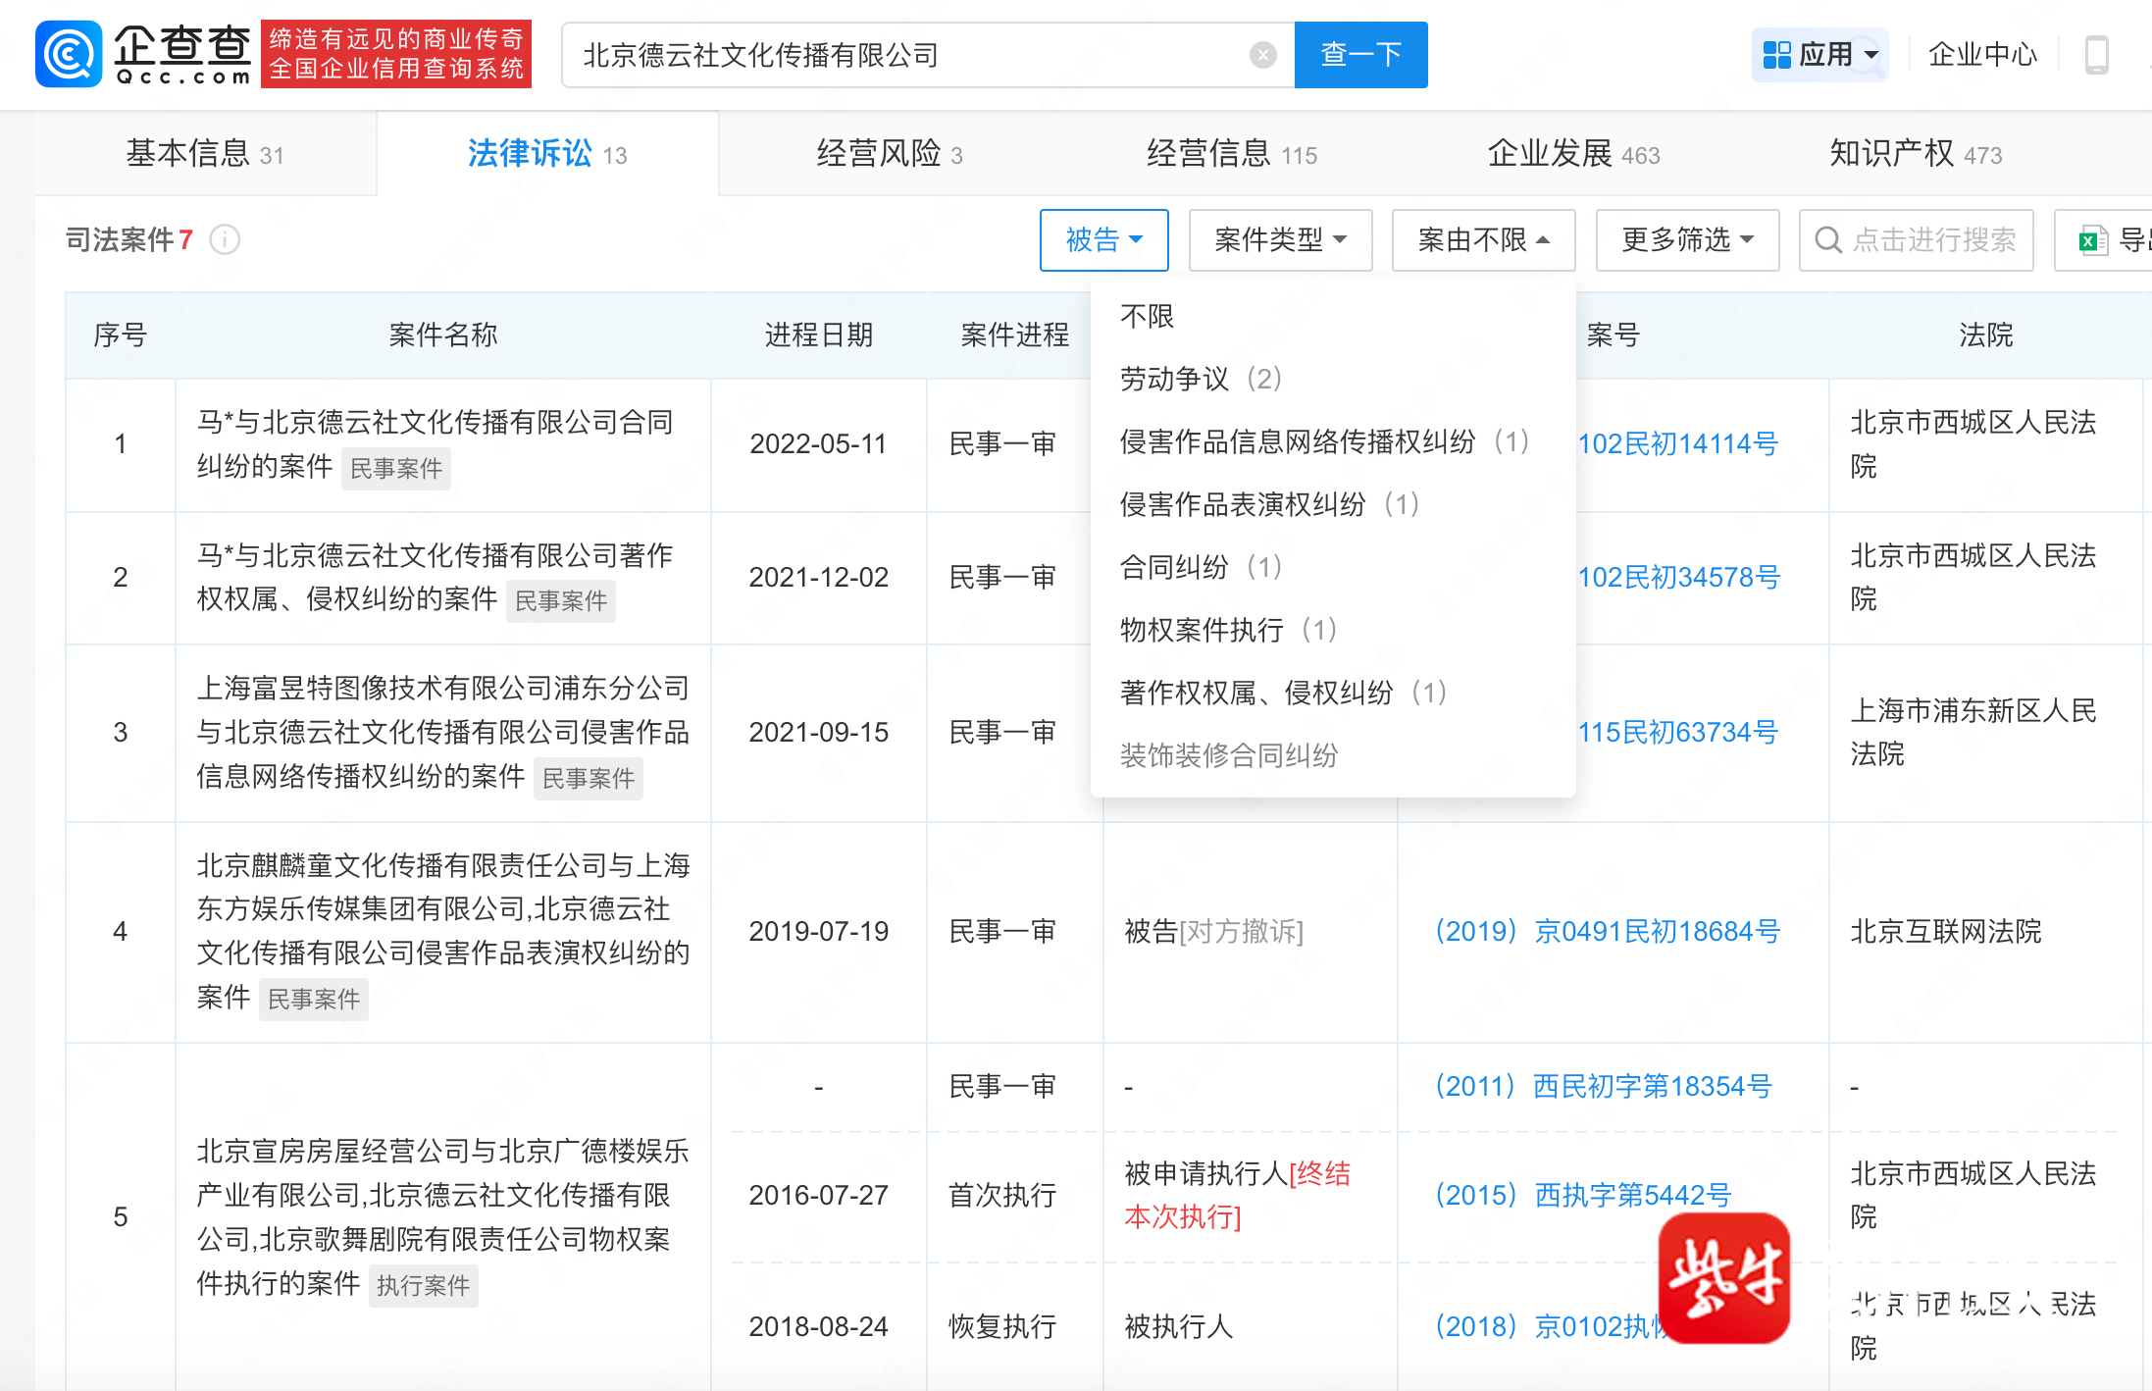Open the 更多筛选 filter dropdown

pos(1686,240)
